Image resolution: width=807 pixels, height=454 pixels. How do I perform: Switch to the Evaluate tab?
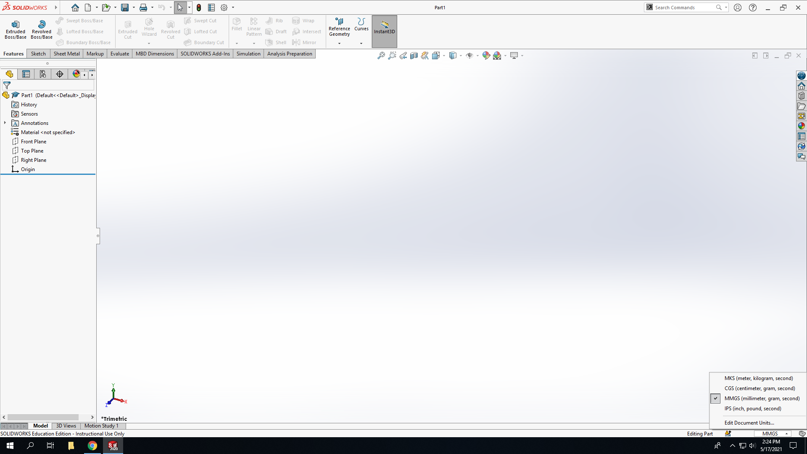[x=120, y=54]
